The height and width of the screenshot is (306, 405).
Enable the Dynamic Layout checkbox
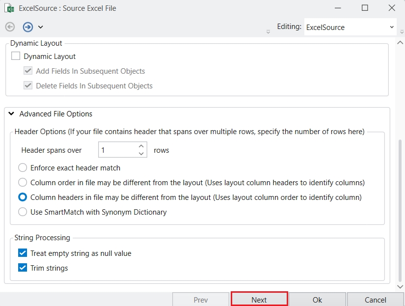(16, 56)
